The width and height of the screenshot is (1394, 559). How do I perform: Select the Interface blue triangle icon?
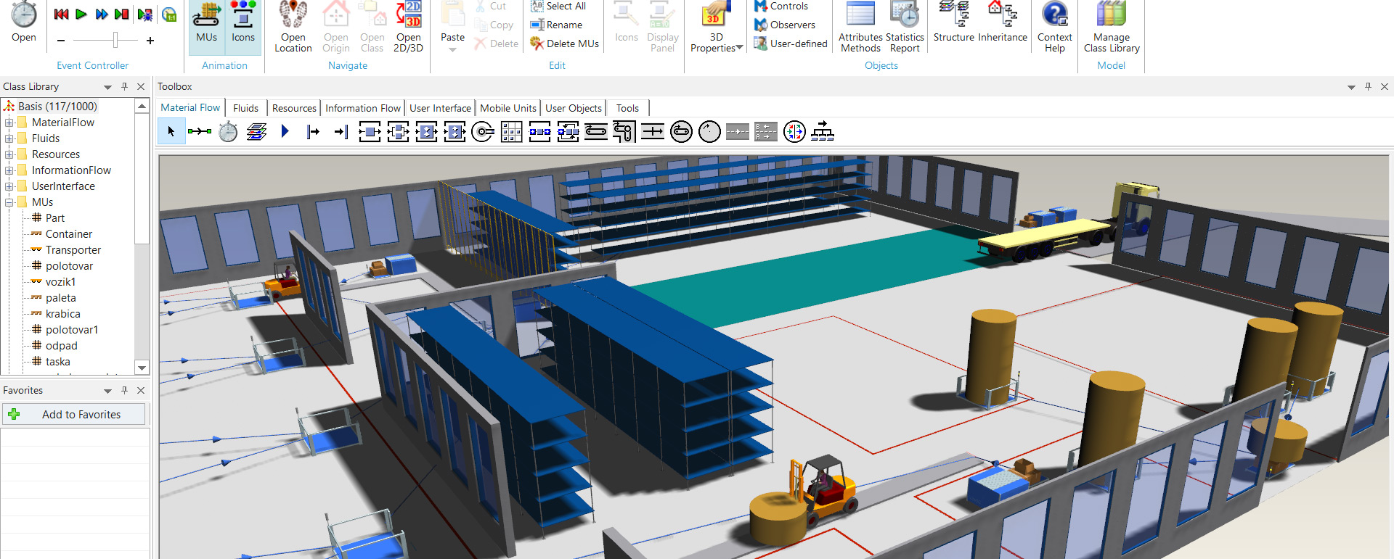(x=285, y=131)
